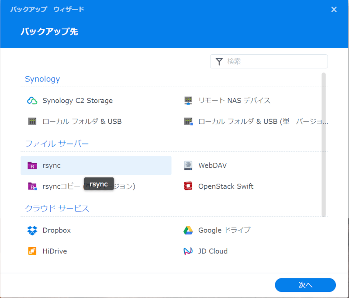This screenshot has width=349, height=298.
Task: Click the filter funnel icon in search
Action: click(x=219, y=62)
